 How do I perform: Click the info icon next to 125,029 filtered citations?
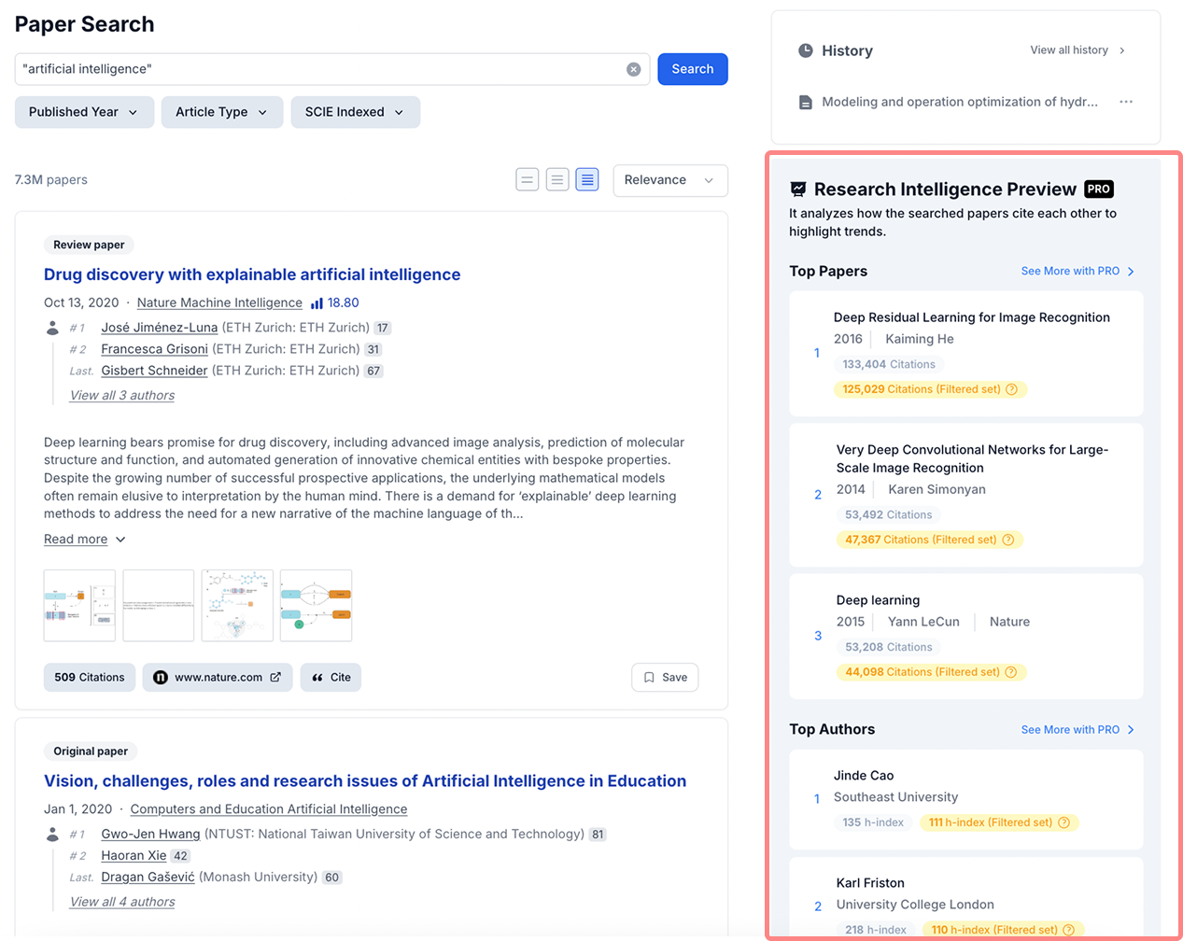[1012, 389]
